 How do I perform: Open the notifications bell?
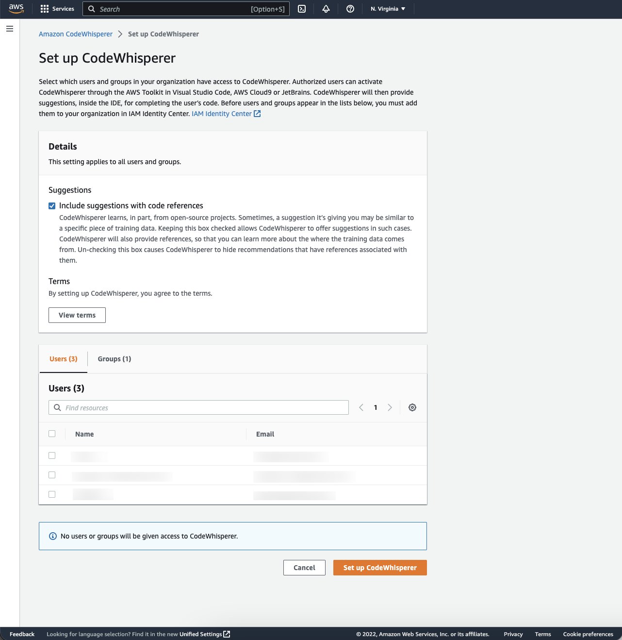326,9
